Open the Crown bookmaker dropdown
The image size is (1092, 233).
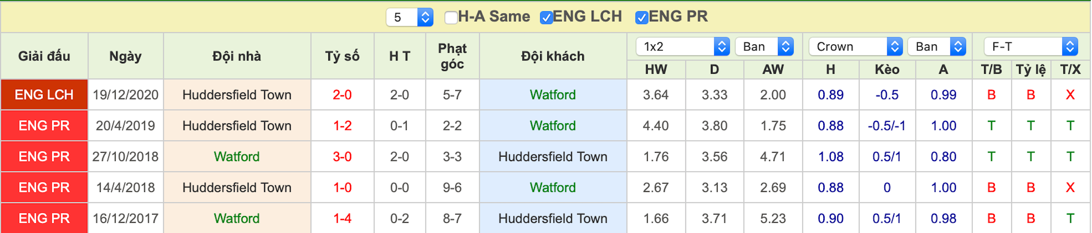[856, 46]
